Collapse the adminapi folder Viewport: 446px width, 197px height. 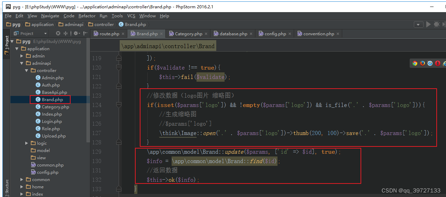point(22,63)
